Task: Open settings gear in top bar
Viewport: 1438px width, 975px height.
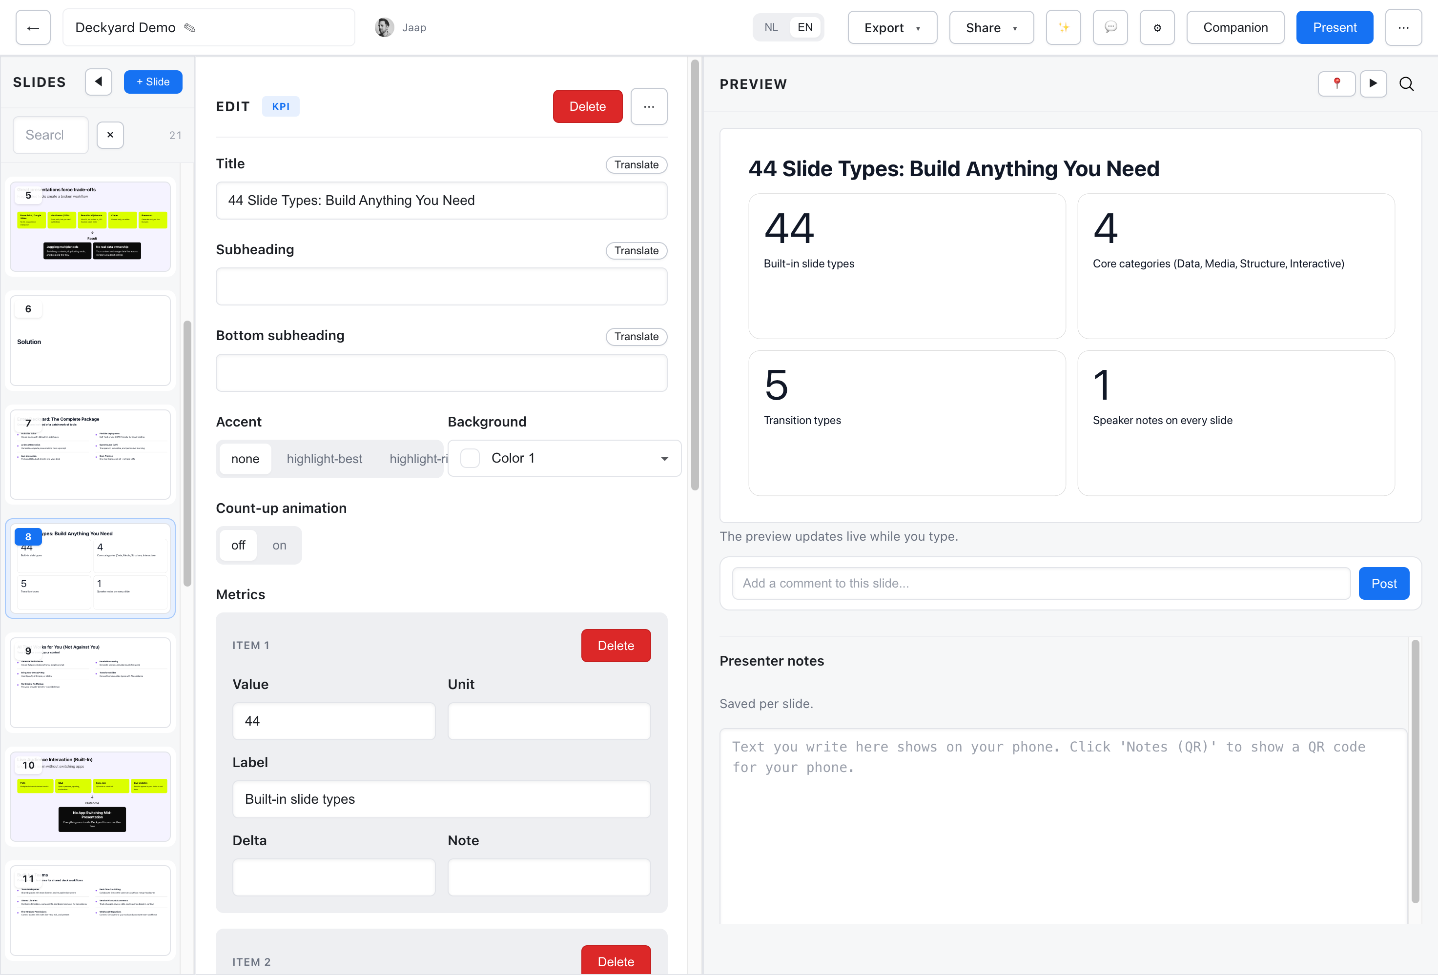Action: pos(1157,27)
